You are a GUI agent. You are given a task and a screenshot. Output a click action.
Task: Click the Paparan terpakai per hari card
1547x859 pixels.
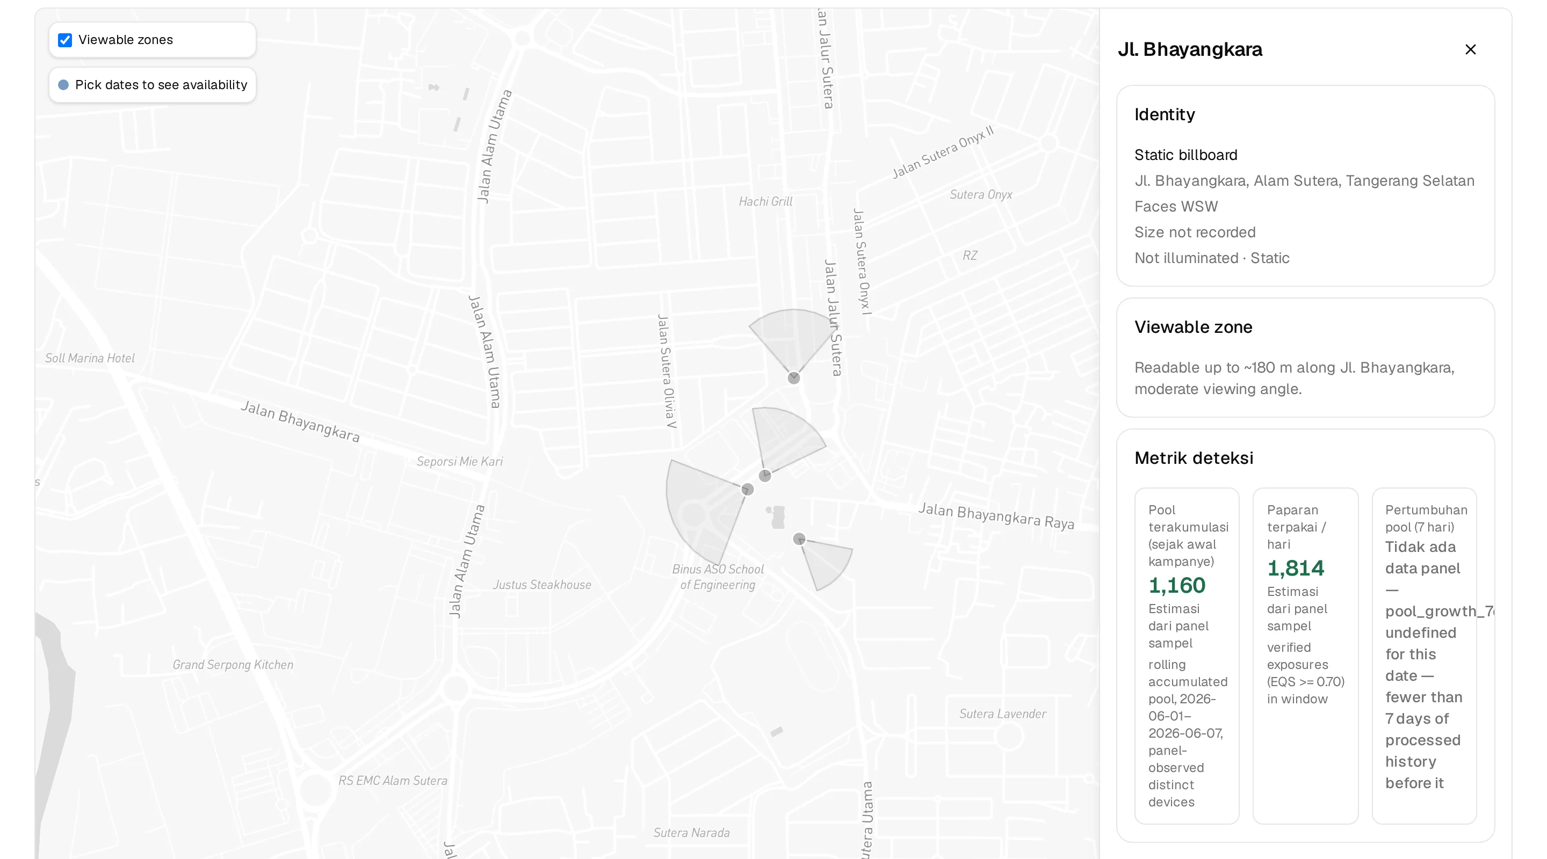coord(1305,656)
